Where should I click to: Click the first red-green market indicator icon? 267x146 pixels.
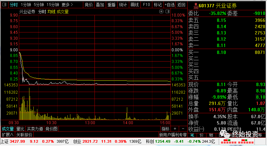point(228,142)
